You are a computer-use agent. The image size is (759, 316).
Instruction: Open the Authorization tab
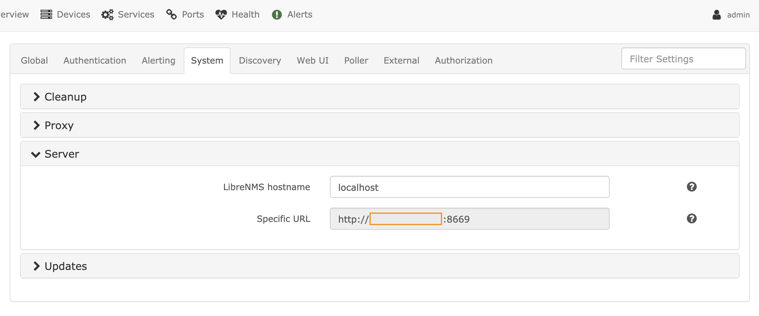coord(464,61)
